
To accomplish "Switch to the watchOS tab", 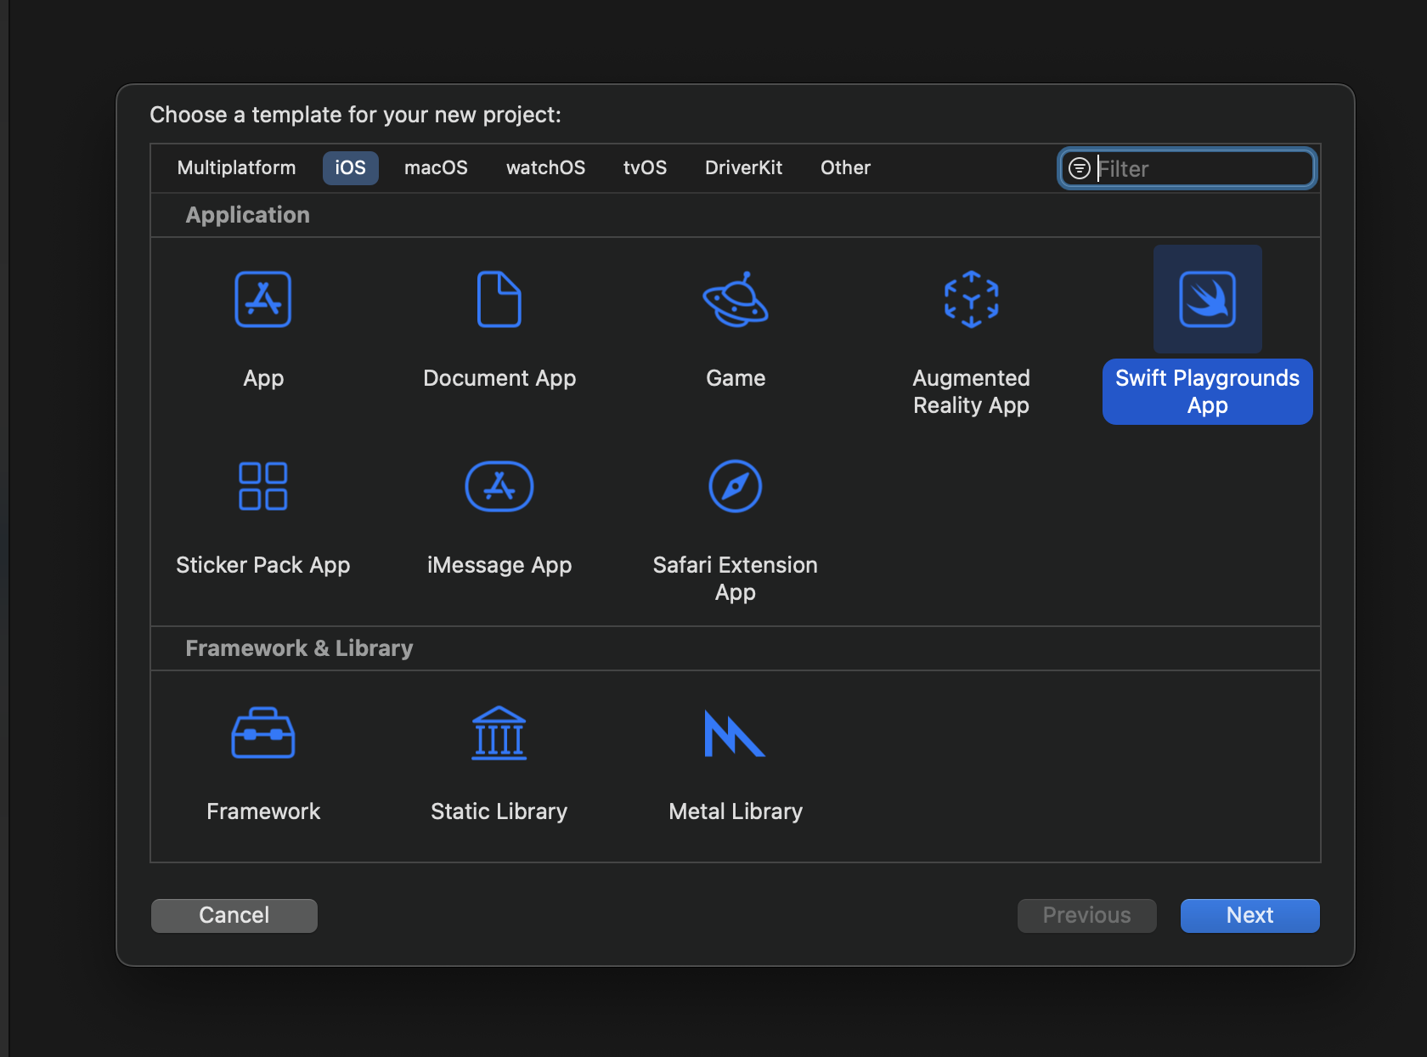I will [545, 168].
